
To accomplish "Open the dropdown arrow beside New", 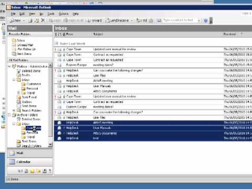I will tap(24, 20).
